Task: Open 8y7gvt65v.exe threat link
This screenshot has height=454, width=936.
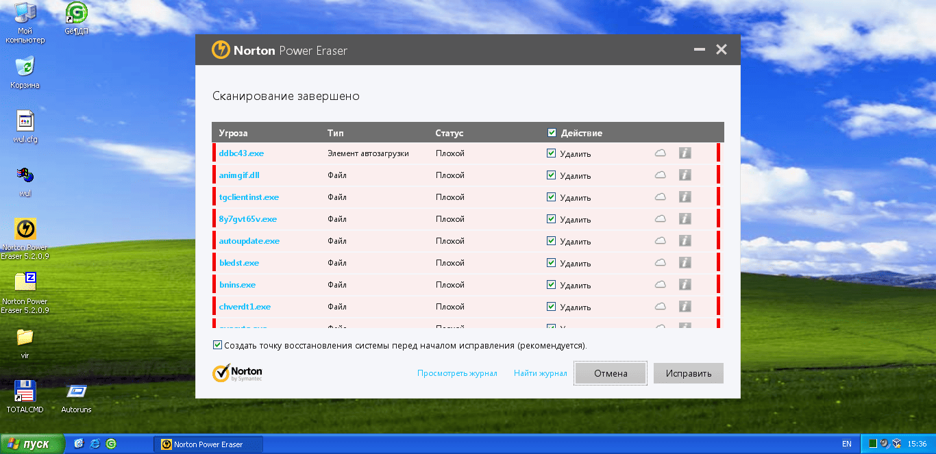Action: (x=247, y=219)
